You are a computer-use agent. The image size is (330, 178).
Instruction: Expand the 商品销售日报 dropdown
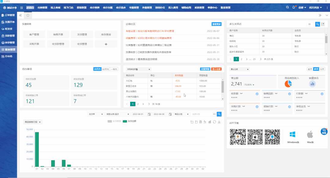click(33, 122)
